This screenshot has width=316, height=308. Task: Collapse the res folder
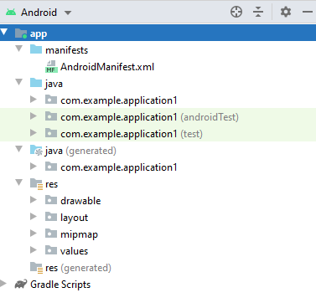click(19, 182)
